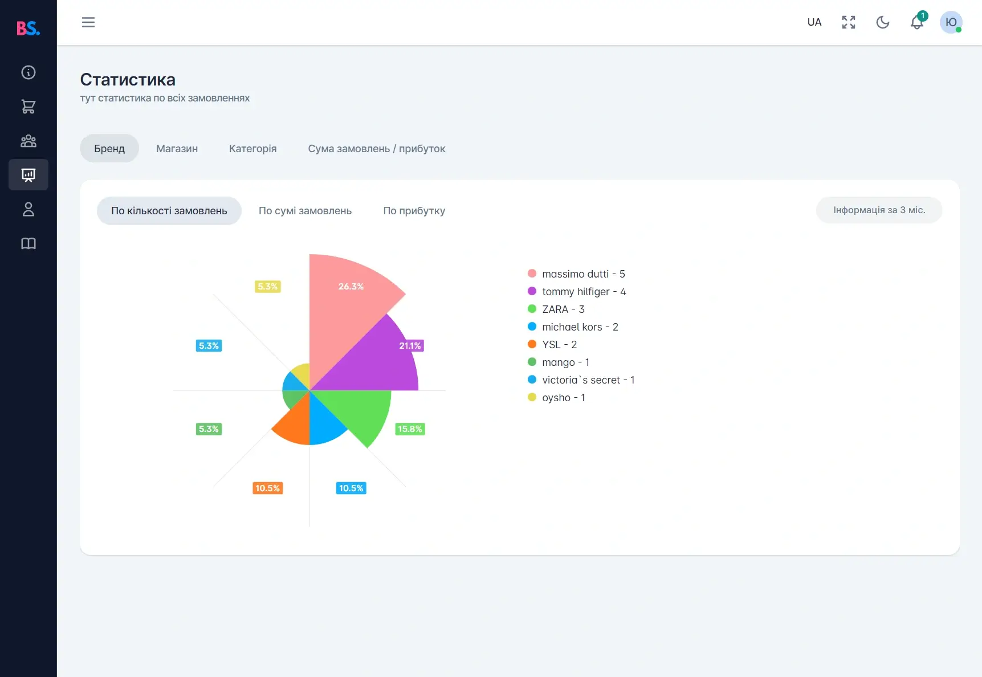Switch to the По прибутку tab

tap(414, 211)
